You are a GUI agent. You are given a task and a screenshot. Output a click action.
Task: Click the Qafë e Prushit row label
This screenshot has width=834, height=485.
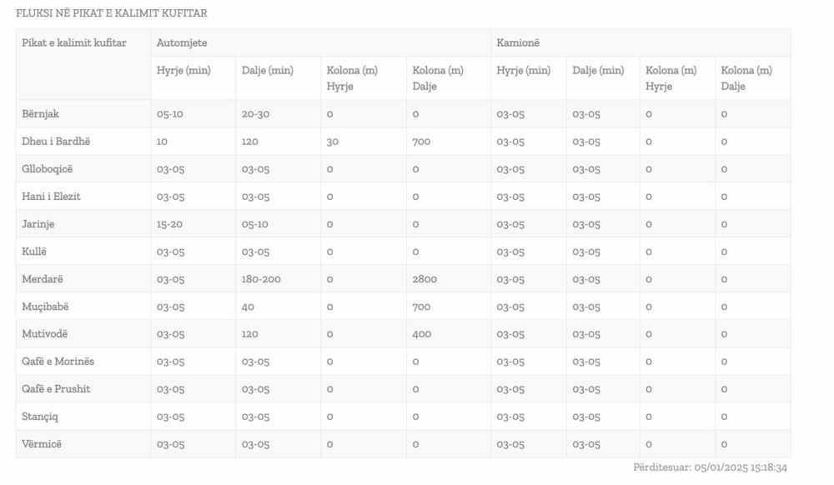tap(56, 389)
